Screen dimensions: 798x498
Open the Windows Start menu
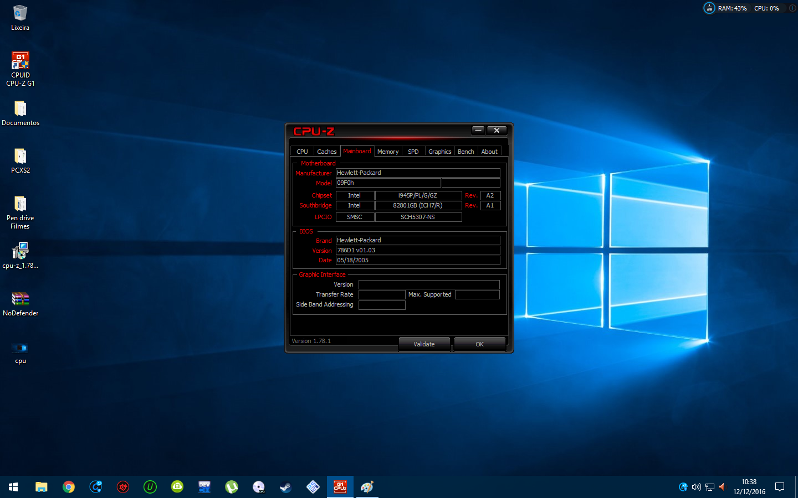pyautogui.click(x=13, y=487)
